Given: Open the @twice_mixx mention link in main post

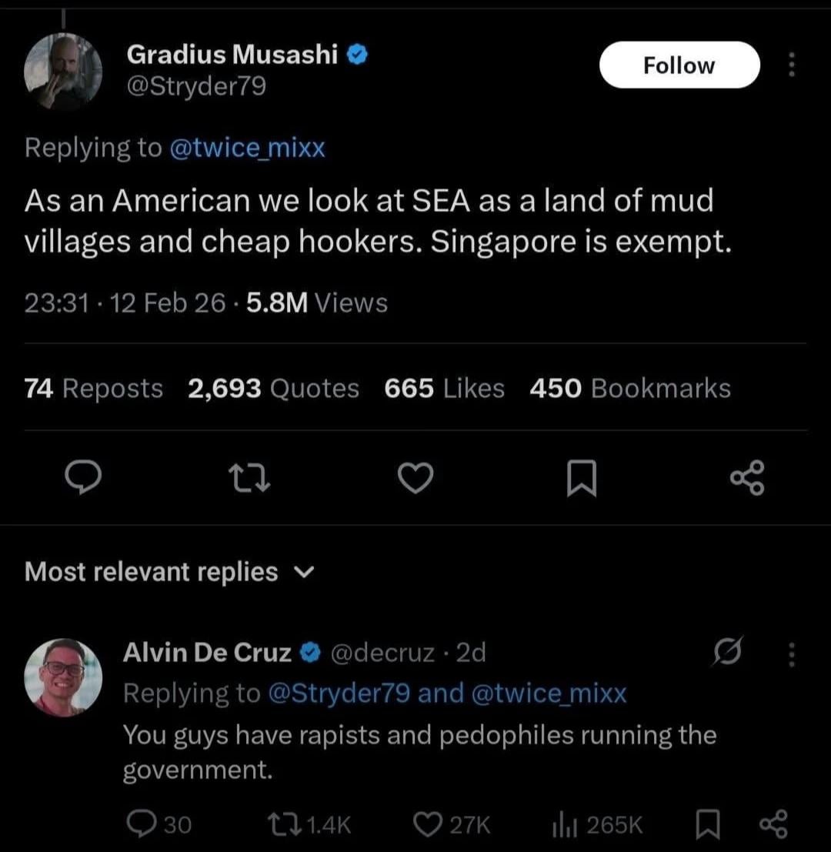Looking at the screenshot, I should [x=248, y=147].
